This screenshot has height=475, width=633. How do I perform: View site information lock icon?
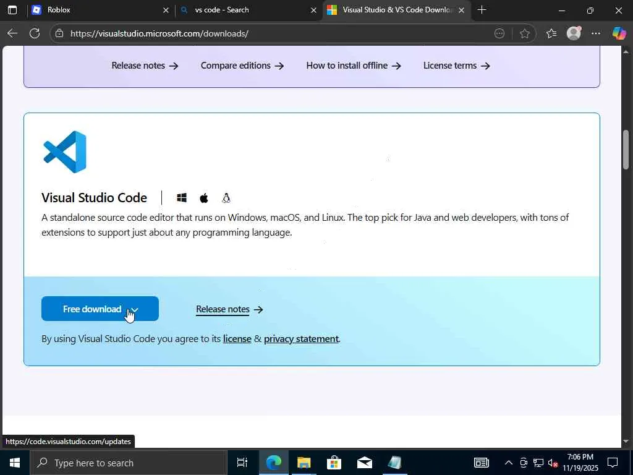click(x=59, y=33)
